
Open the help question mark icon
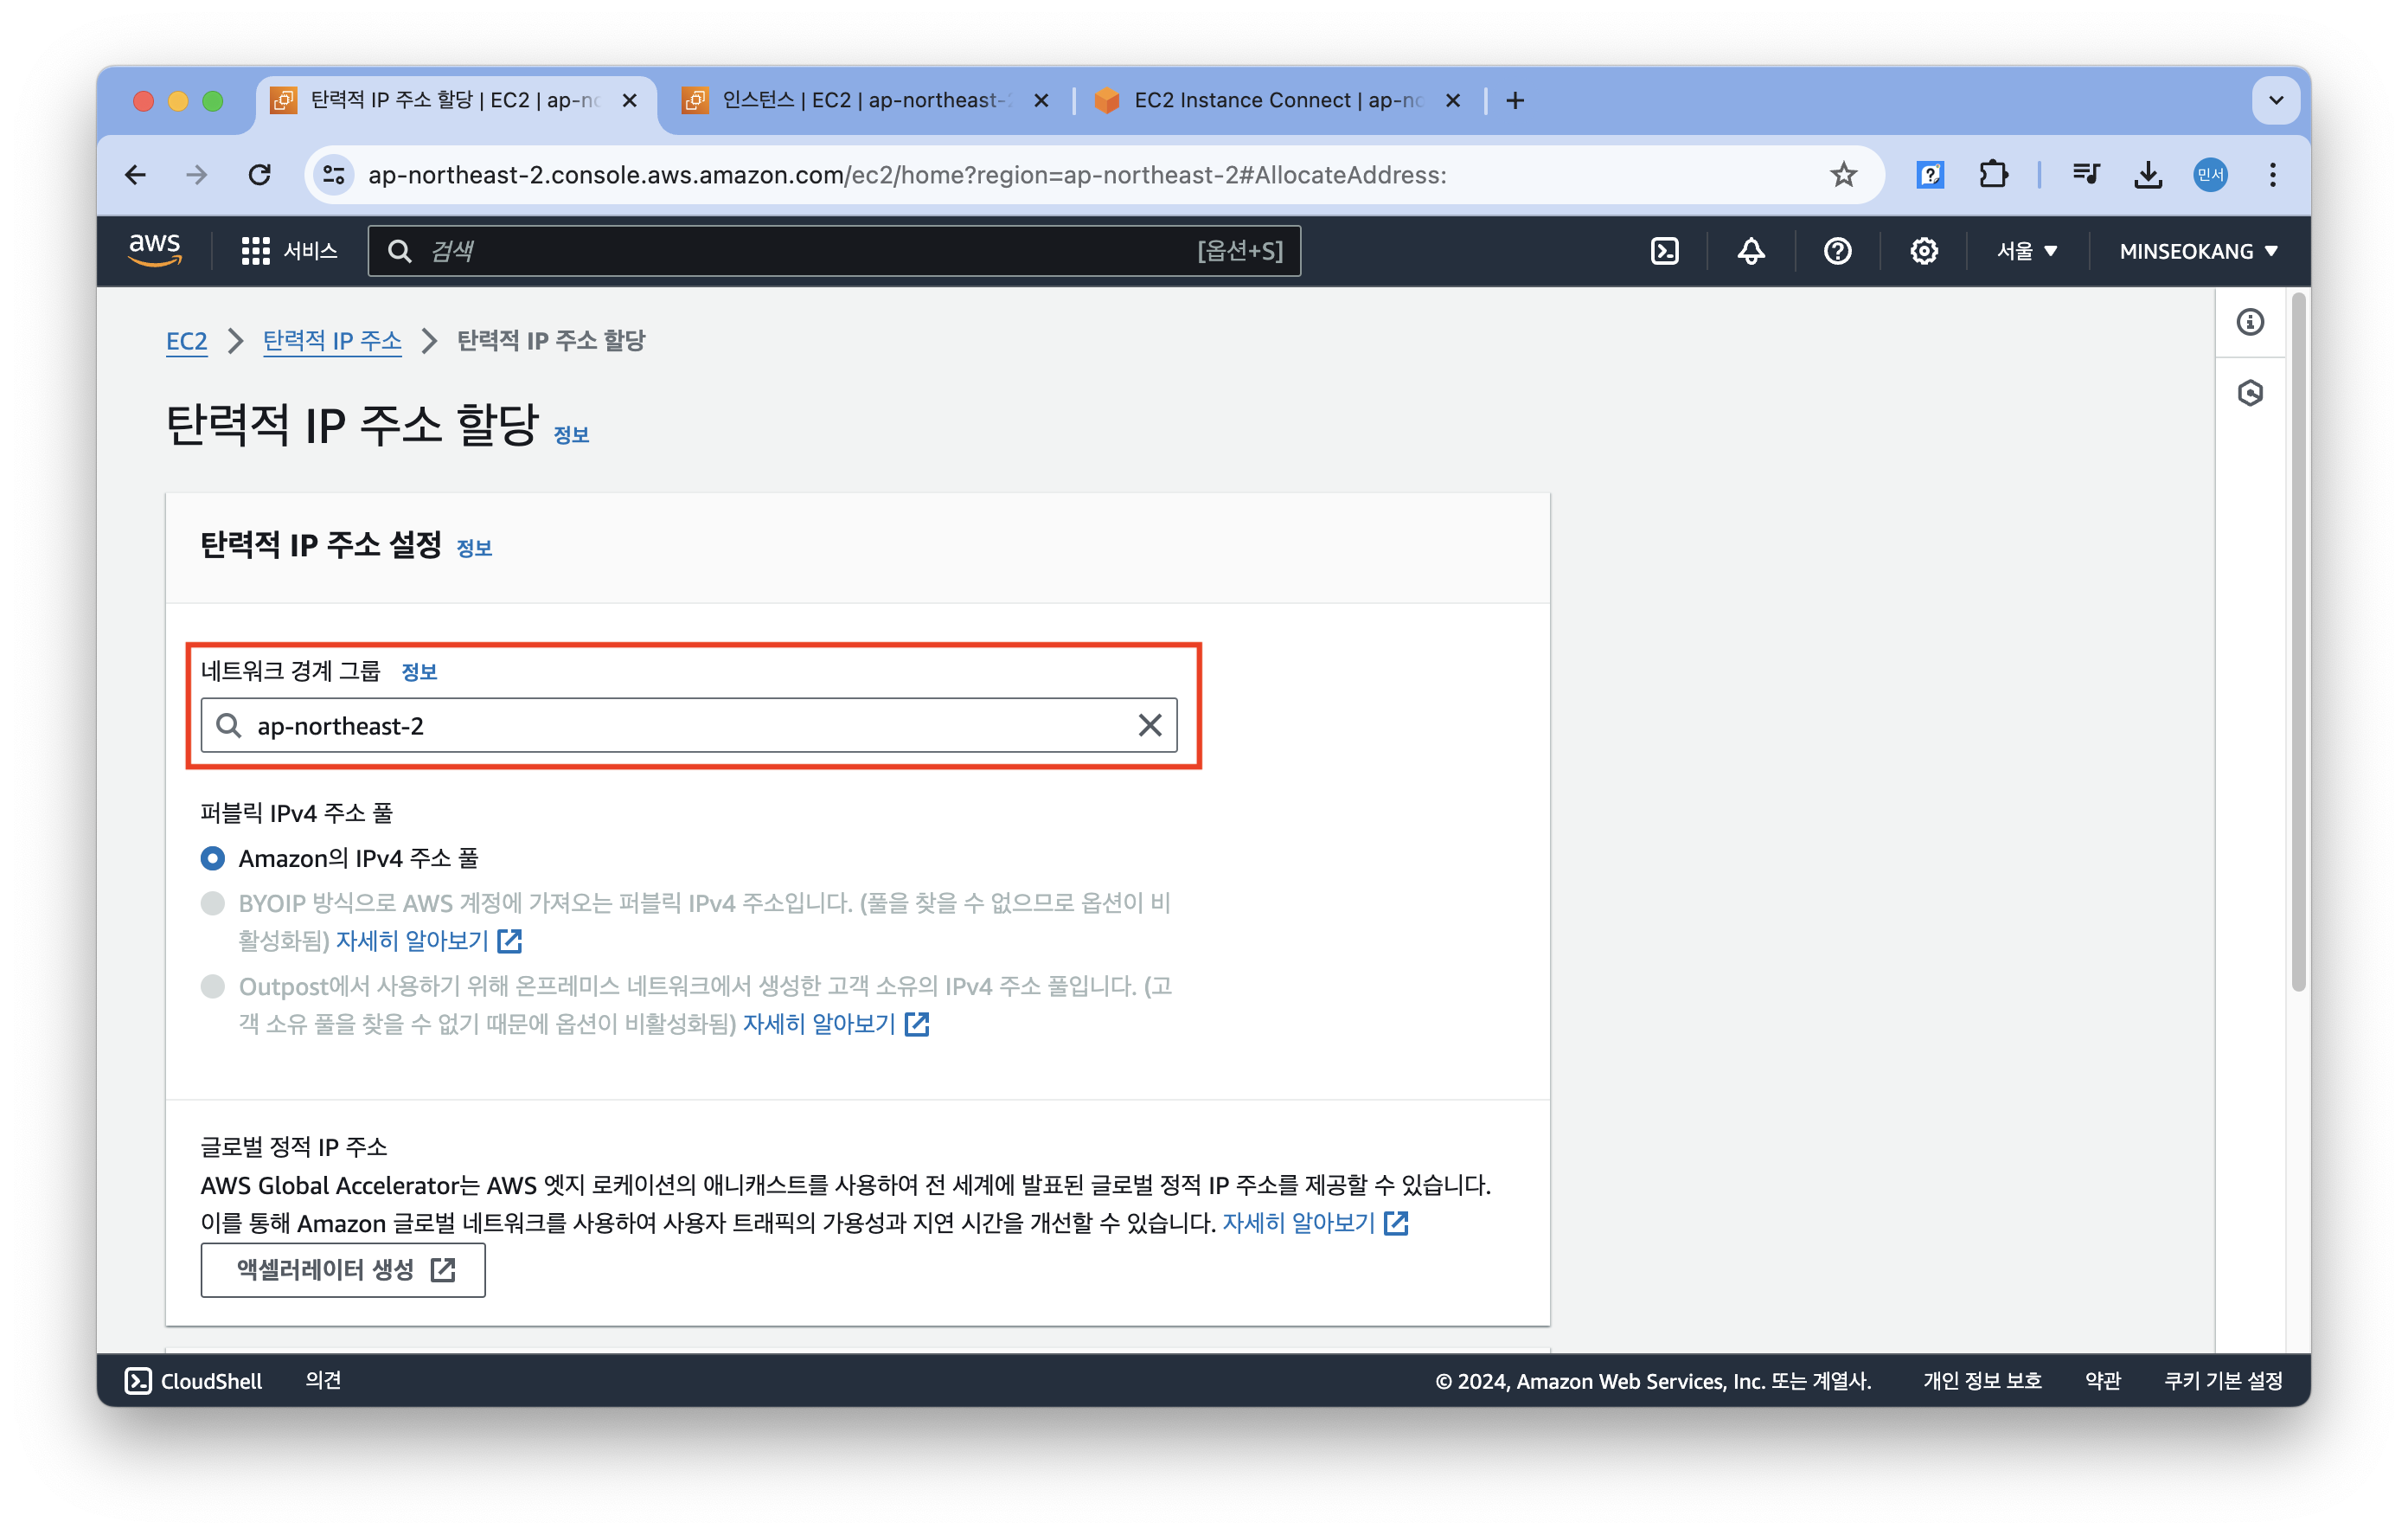click(x=1837, y=251)
